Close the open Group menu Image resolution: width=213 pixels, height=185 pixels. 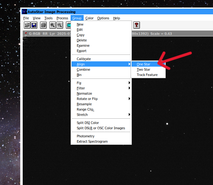click(77, 18)
